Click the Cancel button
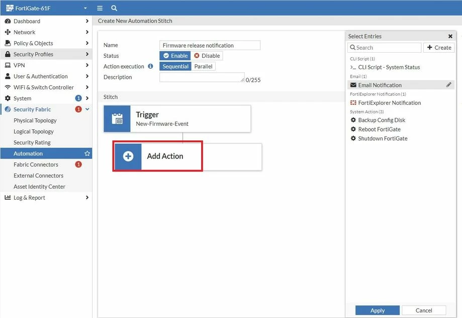The width and height of the screenshot is (462, 318). pyautogui.click(x=424, y=310)
